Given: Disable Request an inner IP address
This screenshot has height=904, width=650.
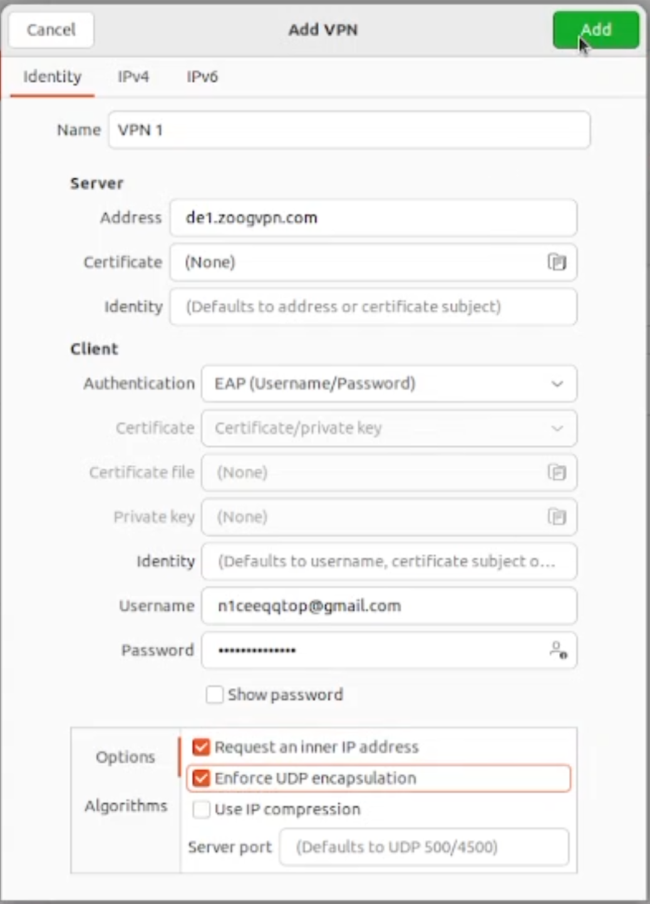Looking at the screenshot, I should point(201,746).
